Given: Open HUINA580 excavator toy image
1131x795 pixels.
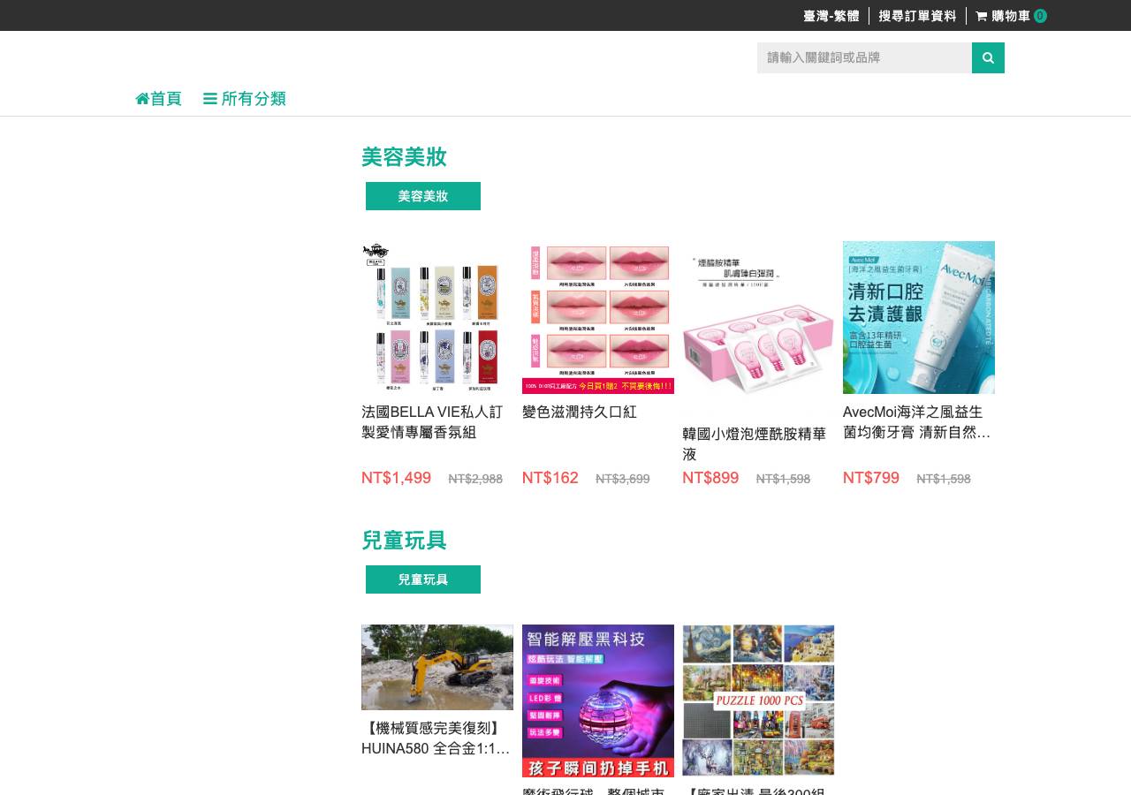Looking at the screenshot, I should tap(437, 667).
